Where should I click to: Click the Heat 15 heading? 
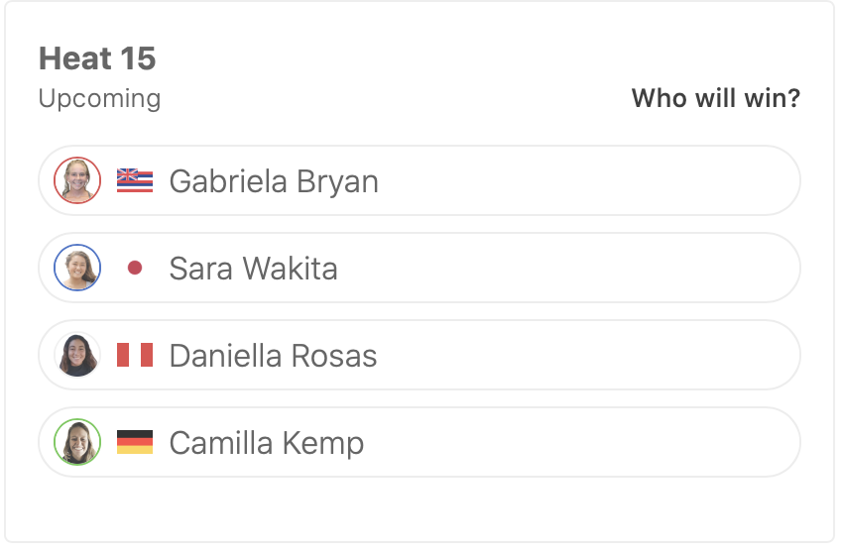click(x=97, y=58)
